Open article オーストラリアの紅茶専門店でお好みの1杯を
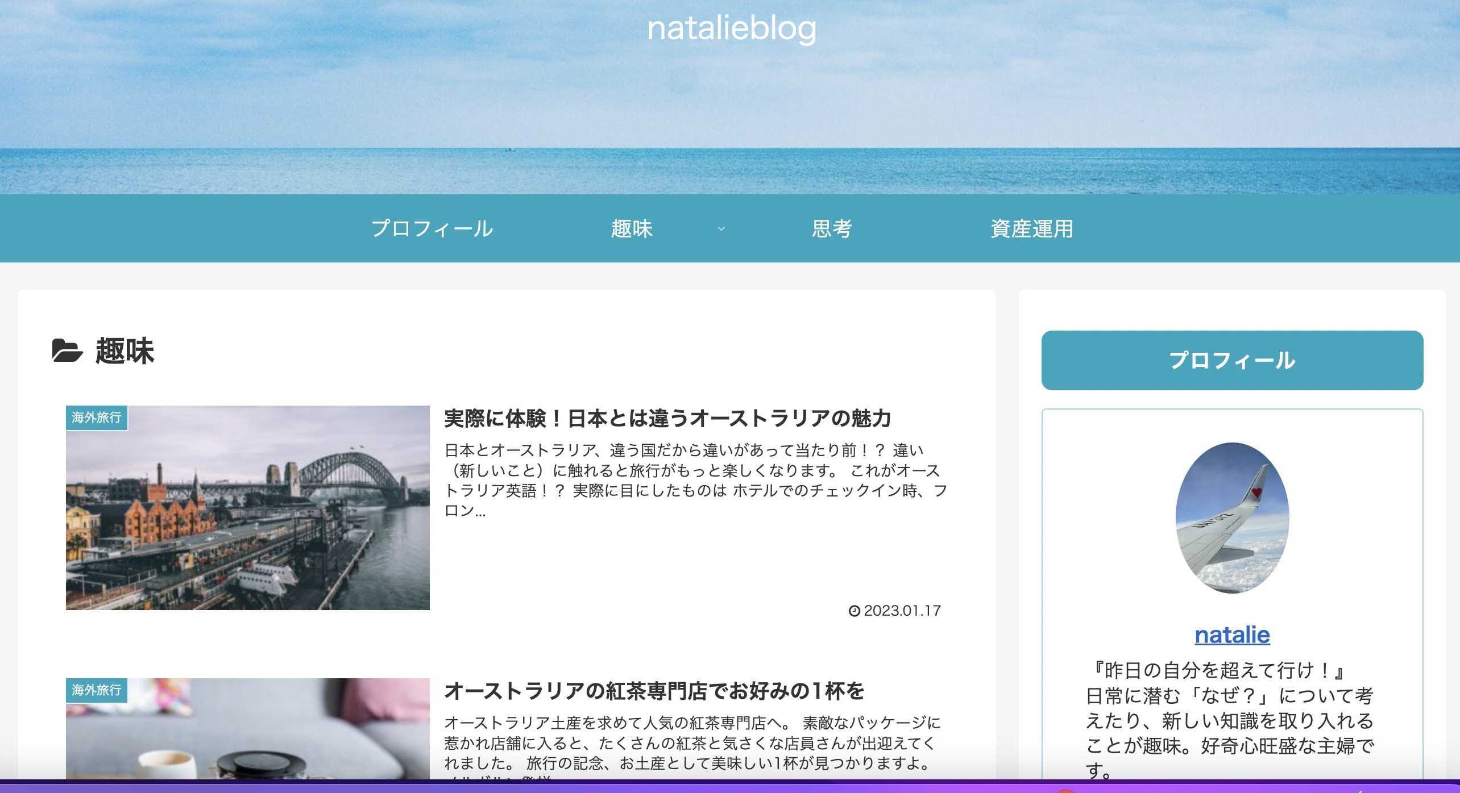The height and width of the screenshot is (793, 1460). point(654,691)
